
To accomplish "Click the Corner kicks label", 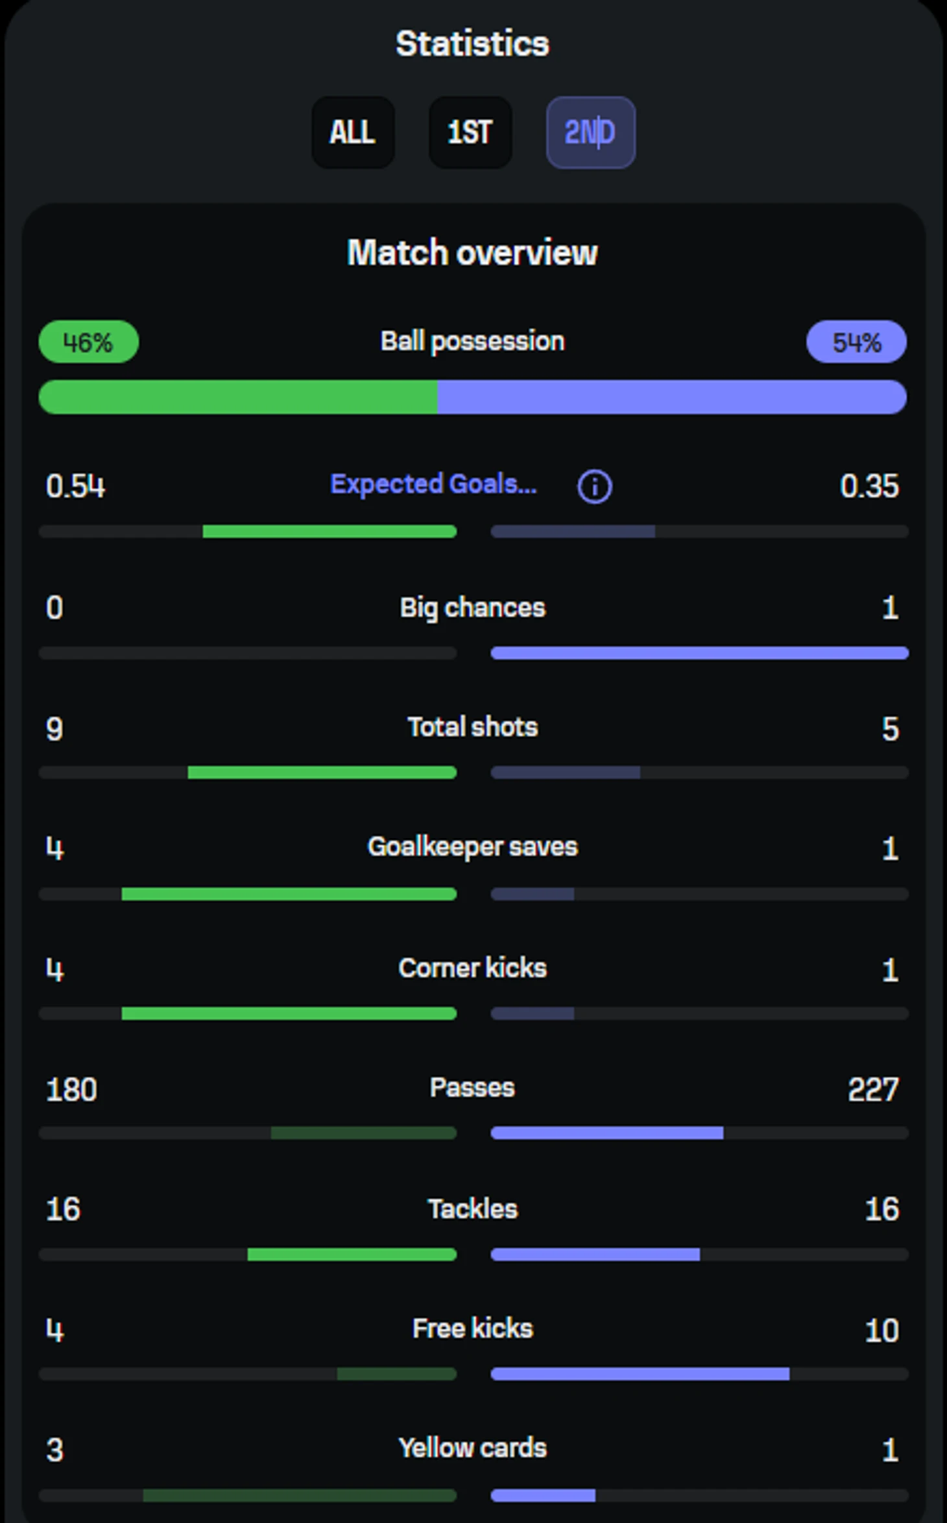I will pyautogui.click(x=472, y=968).
